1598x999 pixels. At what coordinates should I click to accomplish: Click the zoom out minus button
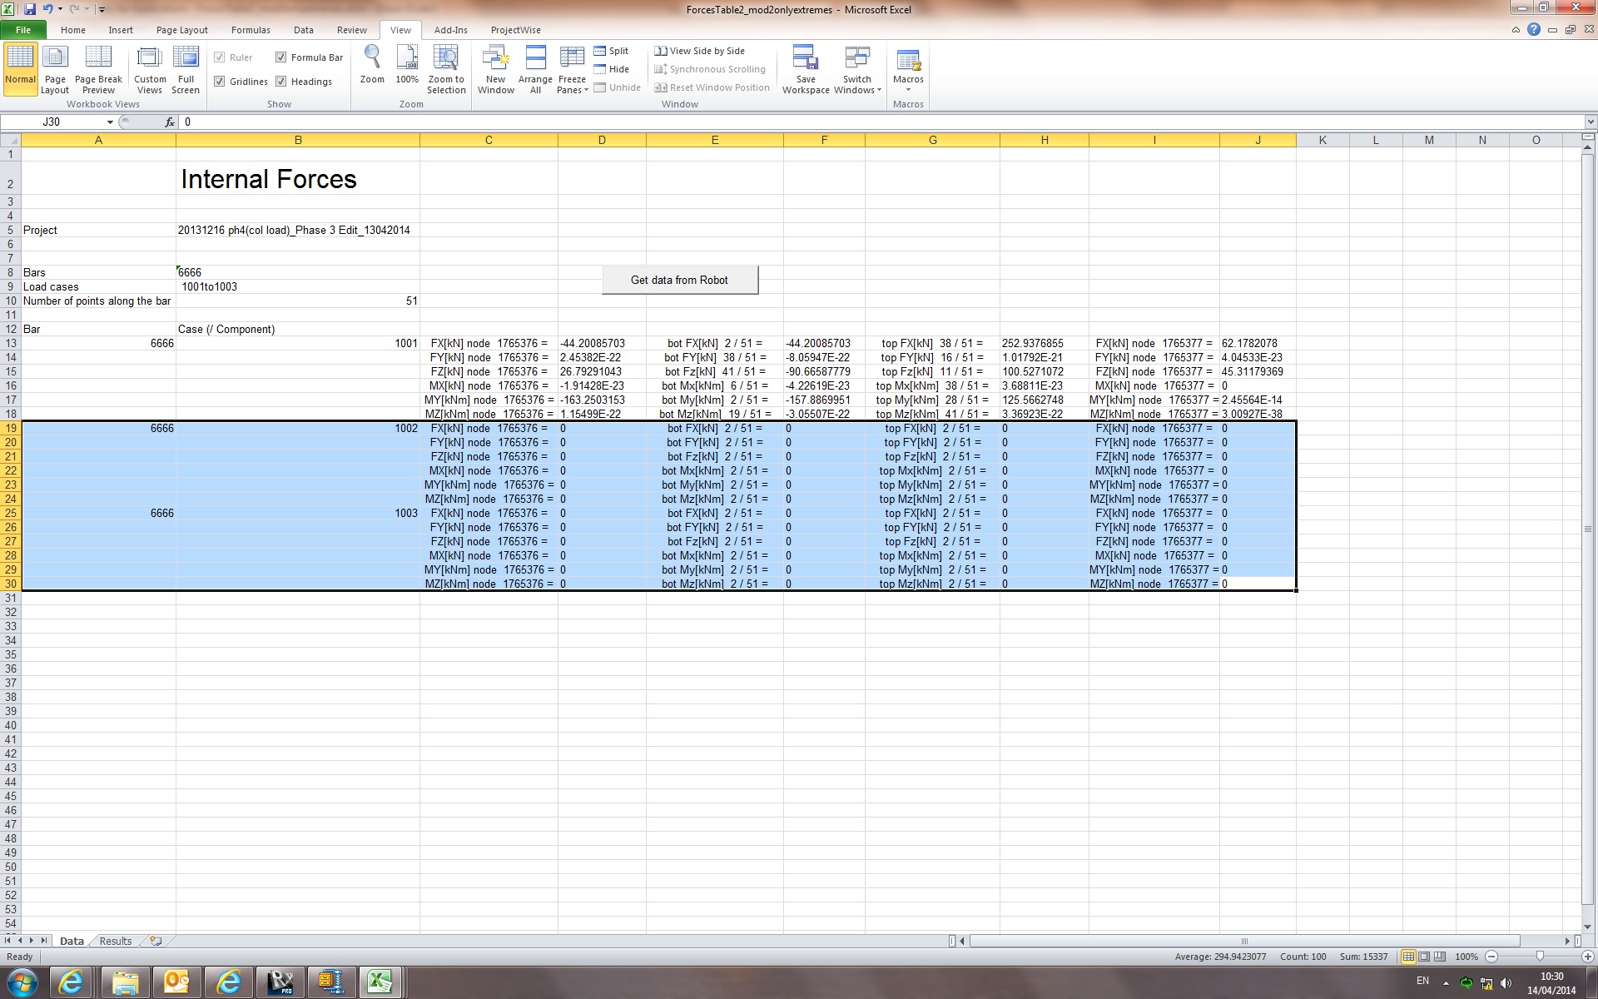1491,957
